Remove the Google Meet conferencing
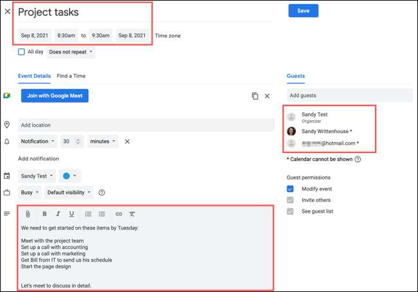This screenshot has height=292, width=418. click(x=267, y=96)
